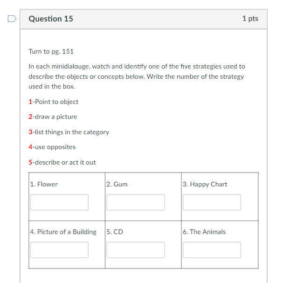The height and width of the screenshot is (283, 283).
Task: Select the CD answer input field
Action: (136, 250)
